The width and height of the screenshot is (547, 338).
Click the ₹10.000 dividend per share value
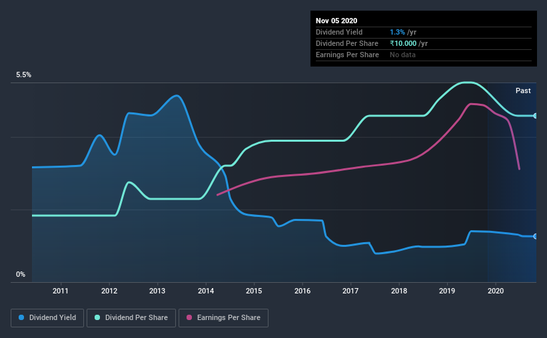coord(403,43)
